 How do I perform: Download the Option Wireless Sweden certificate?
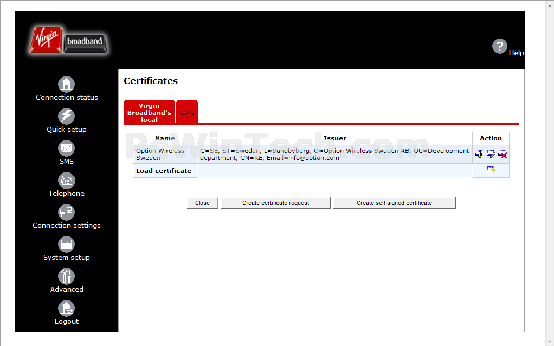479,153
